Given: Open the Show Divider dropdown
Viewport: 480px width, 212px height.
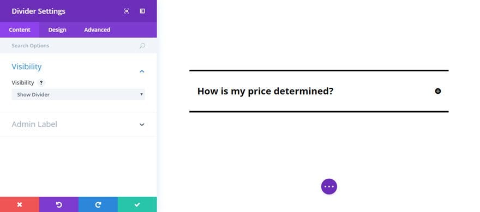Looking at the screenshot, I should point(79,94).
